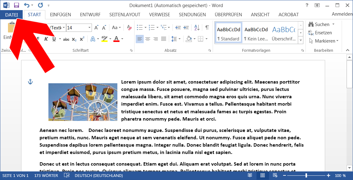The width and height of the screenshot is (353, 180).
Task: Toggle paragraph marks display
Action: (207, 28)
